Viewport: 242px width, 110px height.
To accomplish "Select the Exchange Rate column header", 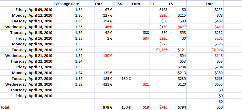I will coord(68,4).
